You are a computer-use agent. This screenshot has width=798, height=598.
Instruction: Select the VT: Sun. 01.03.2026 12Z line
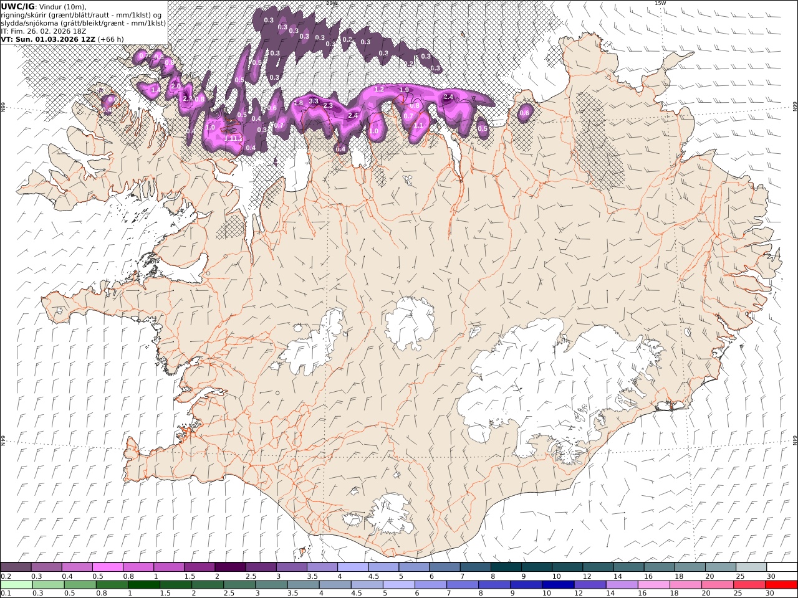62,39
